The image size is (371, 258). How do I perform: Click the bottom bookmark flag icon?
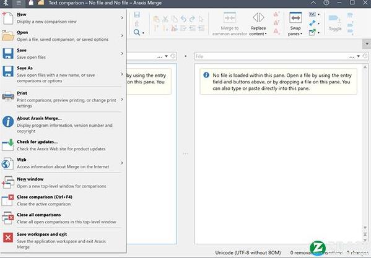point(350,31)
